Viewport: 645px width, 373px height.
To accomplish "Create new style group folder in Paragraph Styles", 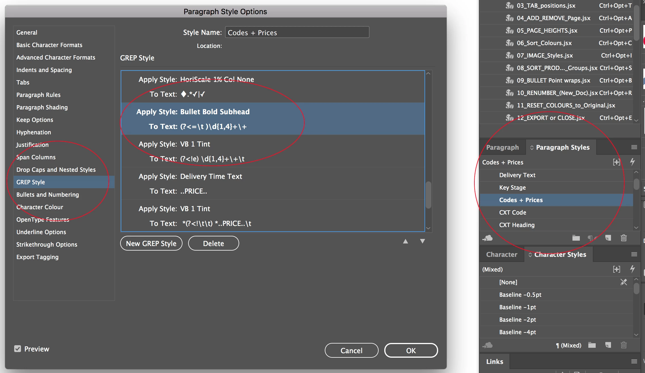I will tap(576, 238).
